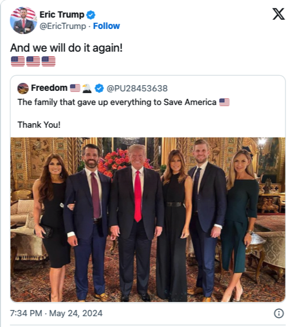The width and height of the screenshot is (290, 327).
Task: Open Eric Trump's profile avatar
Action: tap(23, 20)
